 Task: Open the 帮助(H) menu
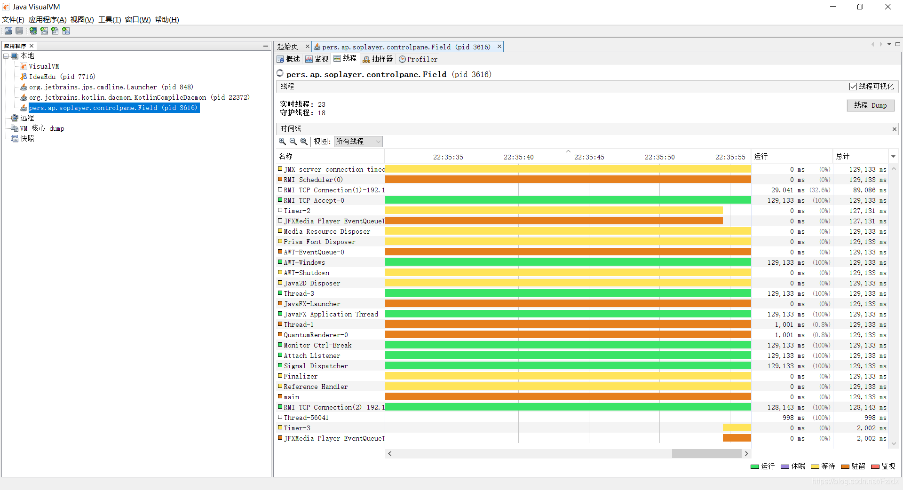click(x=167, y=20)
